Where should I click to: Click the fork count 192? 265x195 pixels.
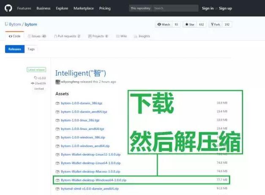[x=227, y=25]
